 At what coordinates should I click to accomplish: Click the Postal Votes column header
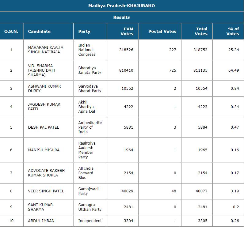[162, 31]
